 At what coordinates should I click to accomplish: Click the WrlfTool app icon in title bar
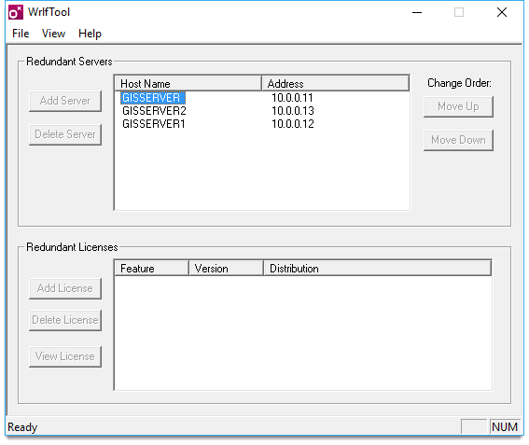click(16, 12)
